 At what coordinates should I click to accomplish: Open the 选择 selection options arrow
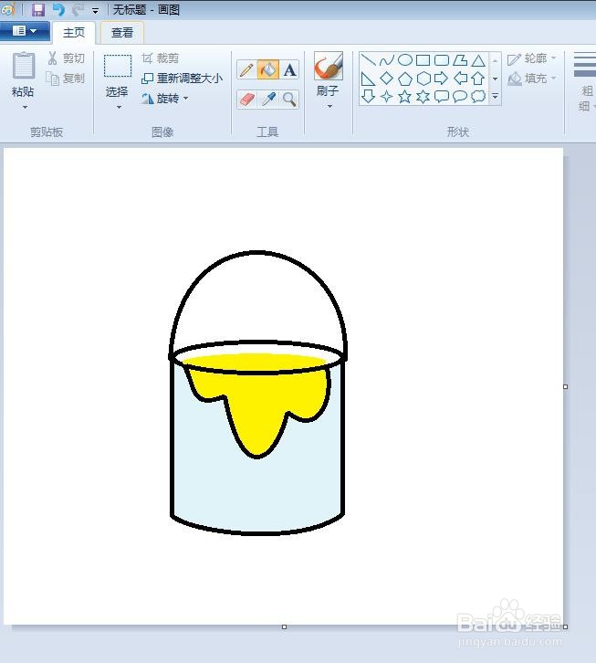click(119, 108)
